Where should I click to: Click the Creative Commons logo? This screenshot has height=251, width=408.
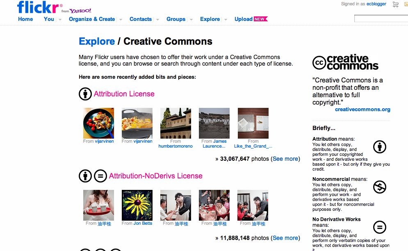345,62
